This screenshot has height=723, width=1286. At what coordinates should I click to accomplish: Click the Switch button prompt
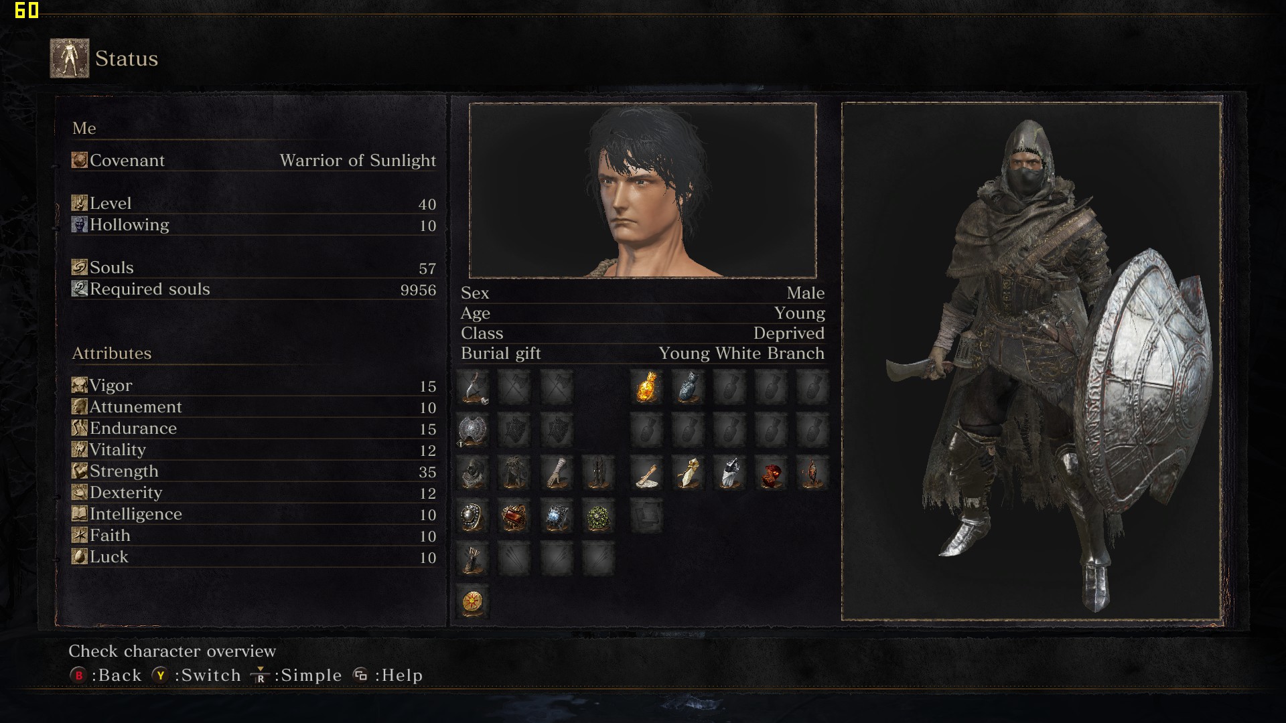coord(196,675)
